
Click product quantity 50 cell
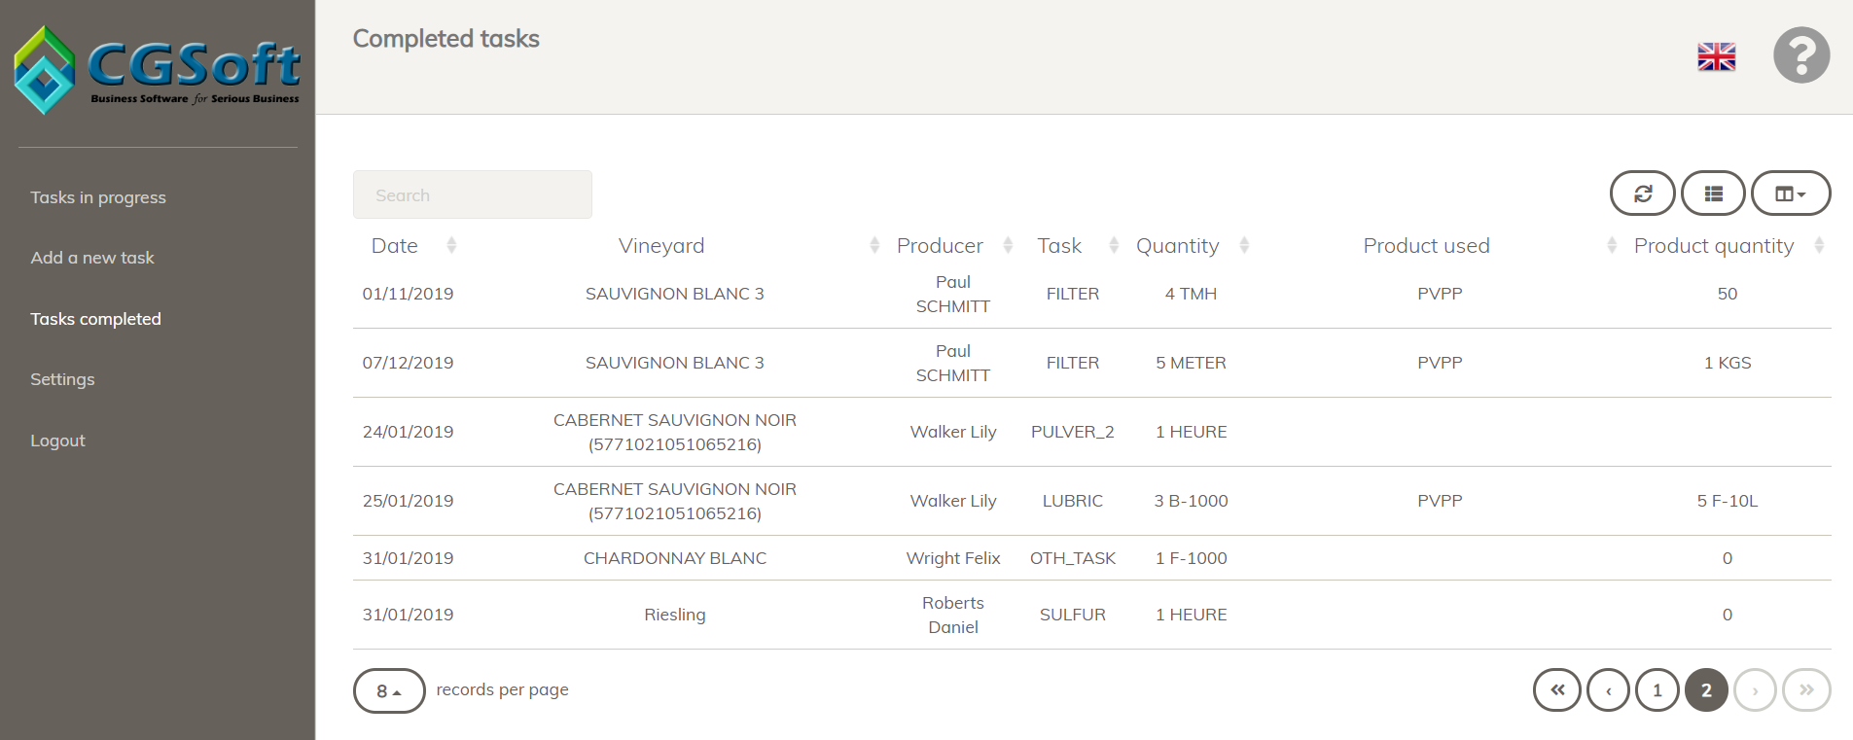tap(1728, 294)
